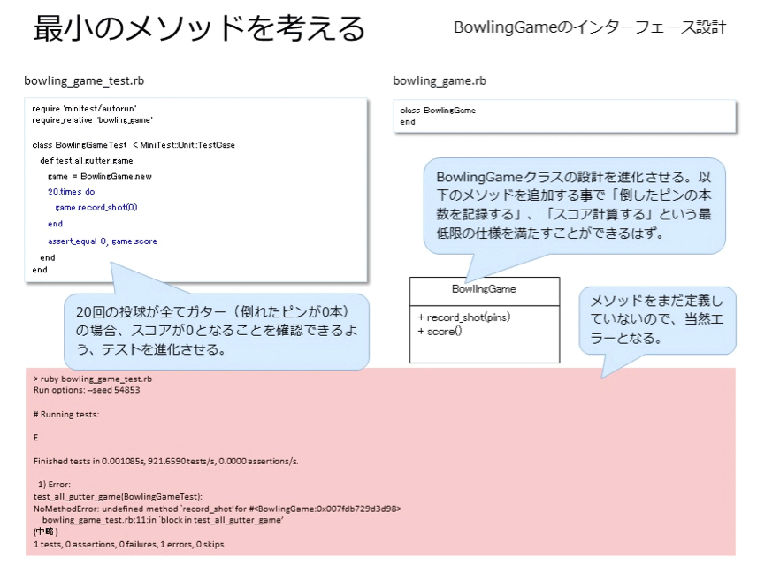
Task: Click the callout saying メソッドをまだ定義していない
Action: pos(658,320)
